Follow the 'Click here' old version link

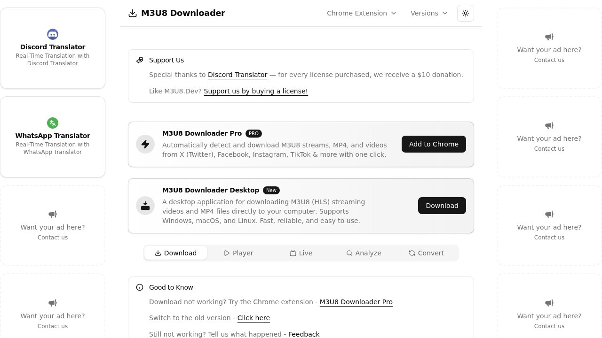click(x=253, y=318)
